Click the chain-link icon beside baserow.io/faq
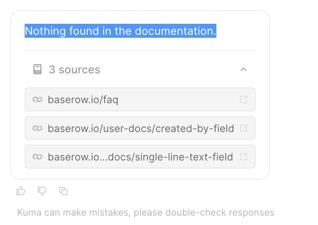This screenshot has height=225, width=318. [37, 100]
